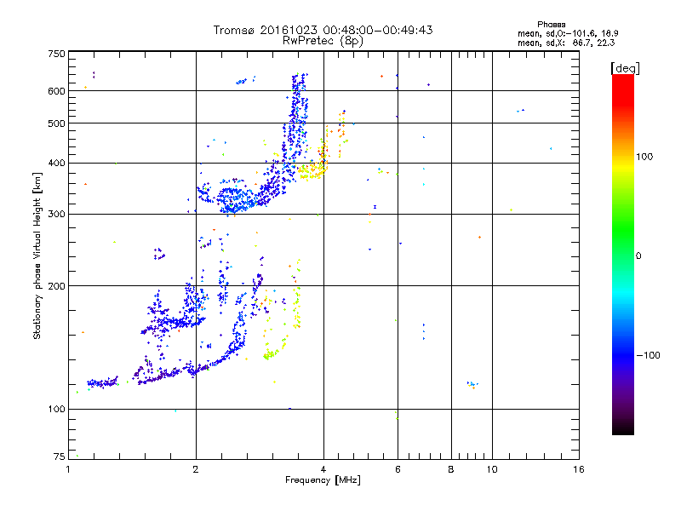The width and height of the screenshot is (681, 511).
Task: Click the '300' y-axis tick label
Action: pyautogui.click(x=56, y=215)
